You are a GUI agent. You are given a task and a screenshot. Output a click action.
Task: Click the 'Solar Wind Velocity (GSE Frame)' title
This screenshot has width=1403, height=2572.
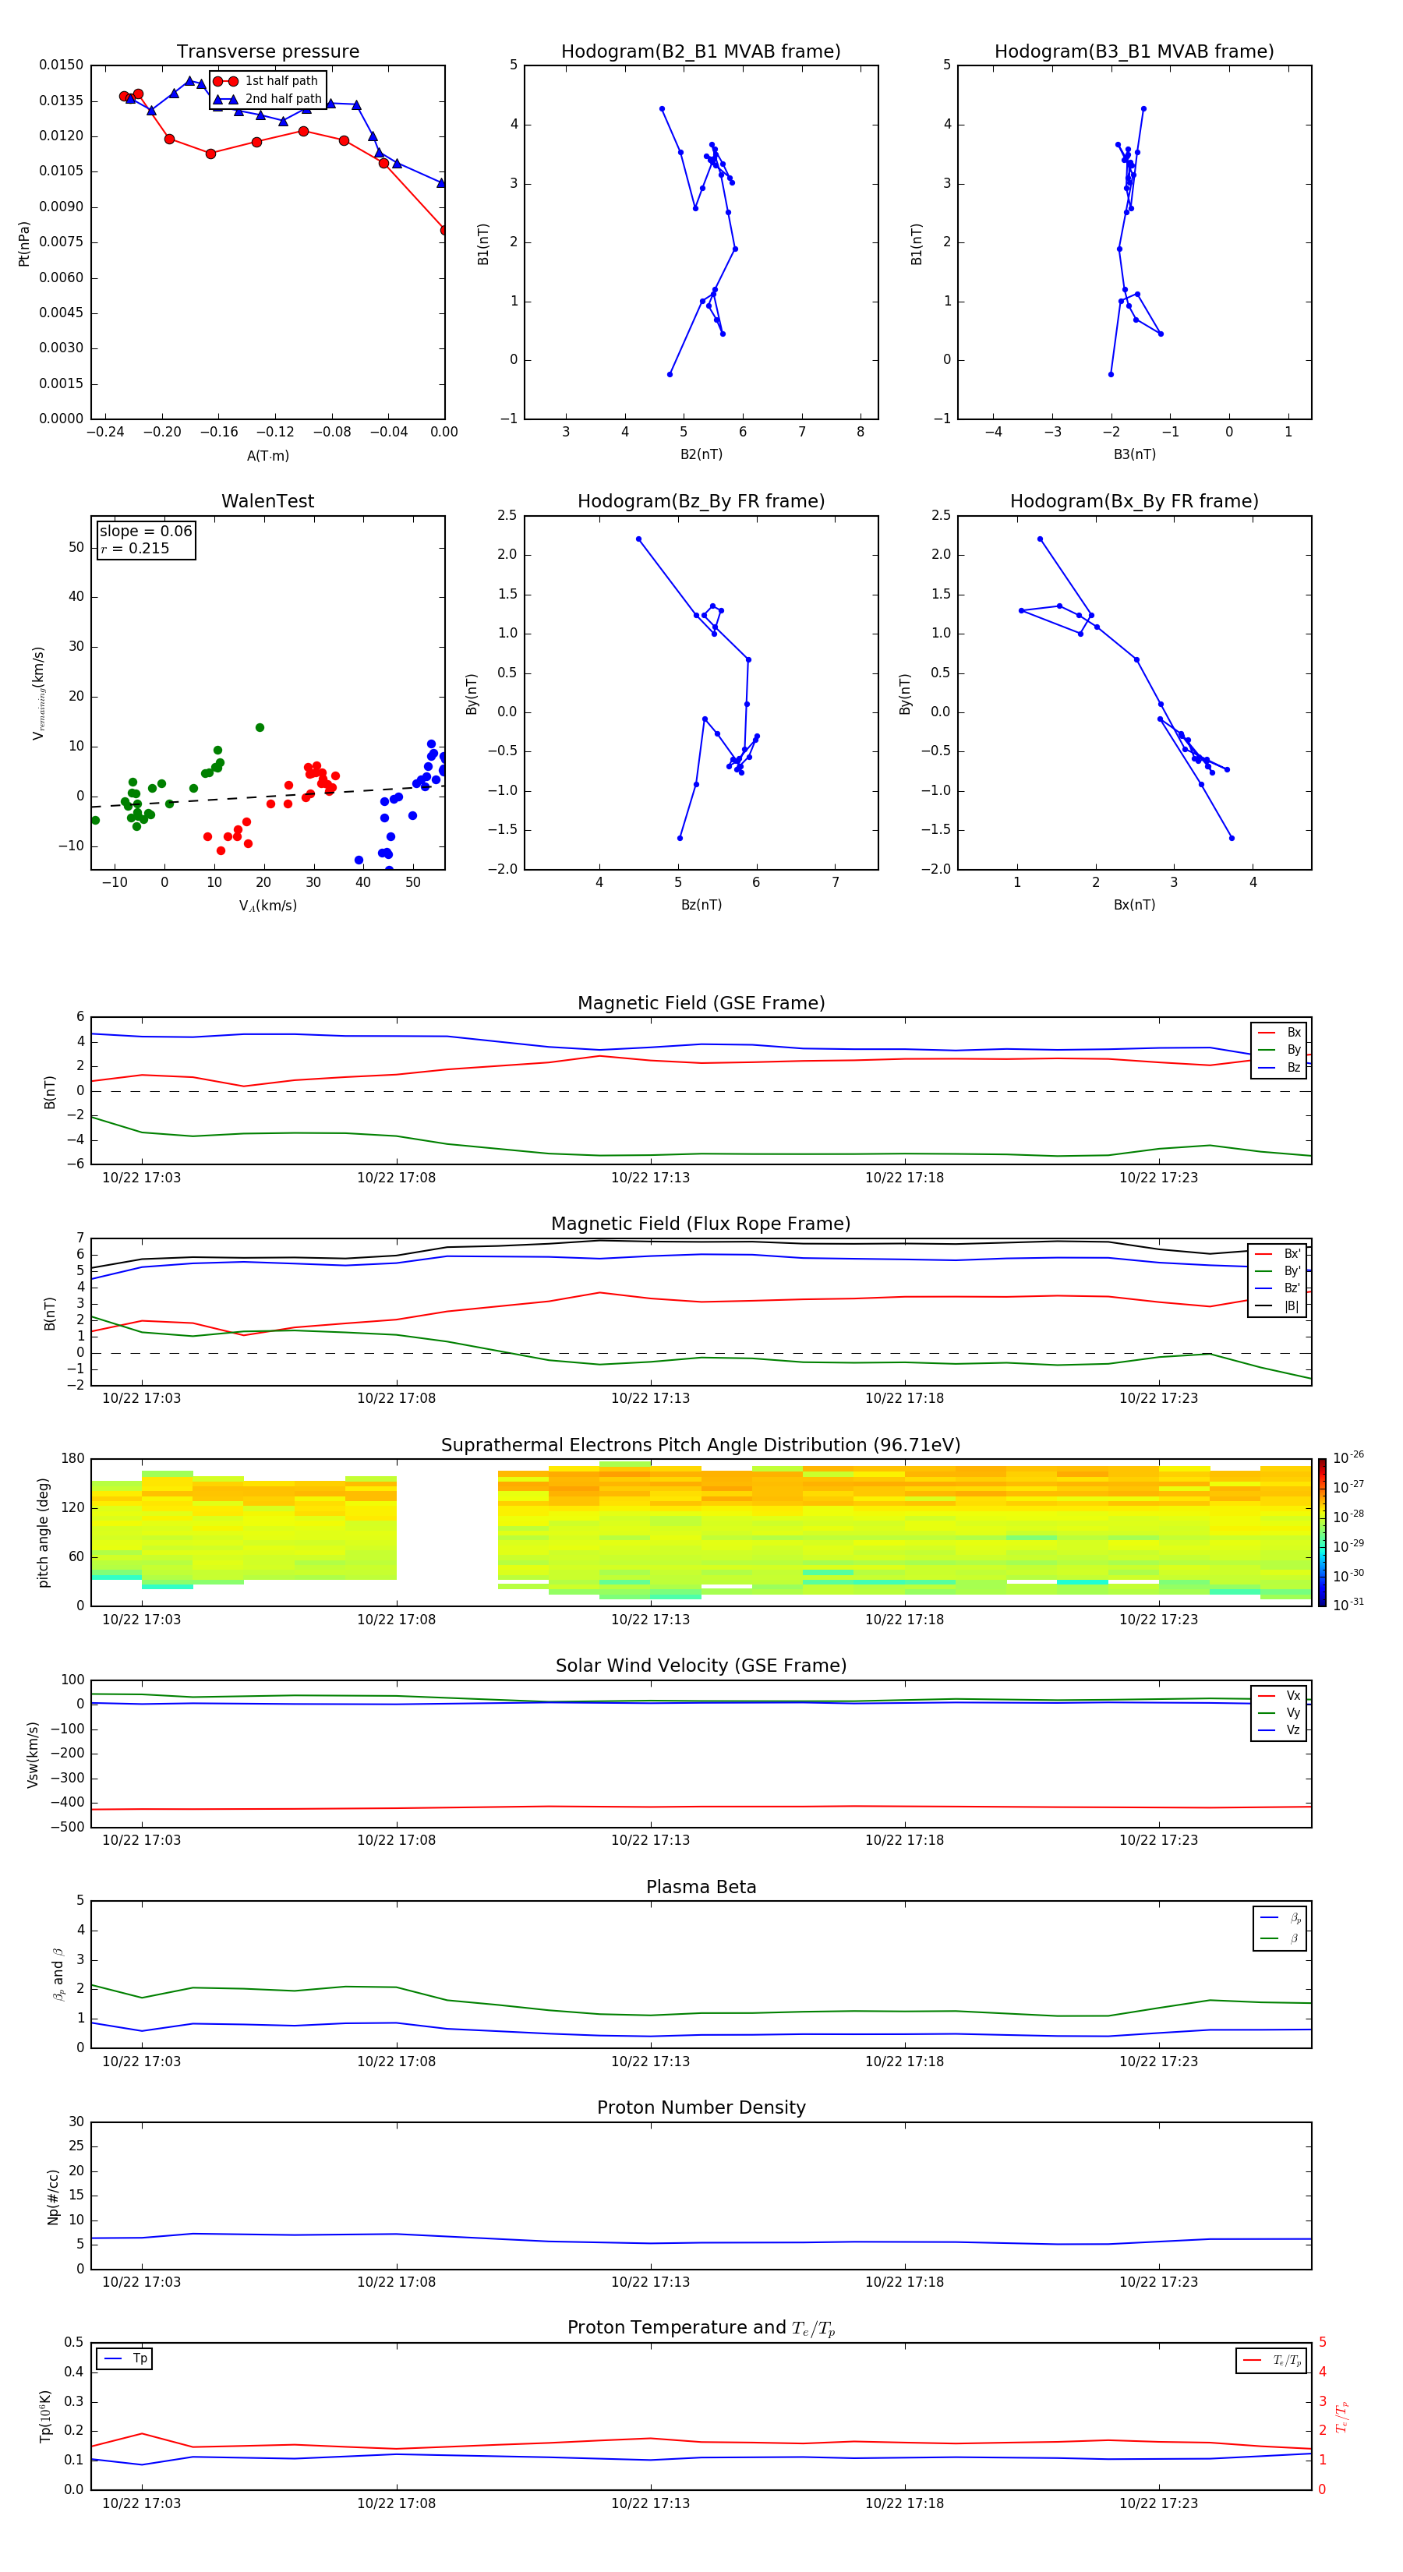[x=701, y=1666]
